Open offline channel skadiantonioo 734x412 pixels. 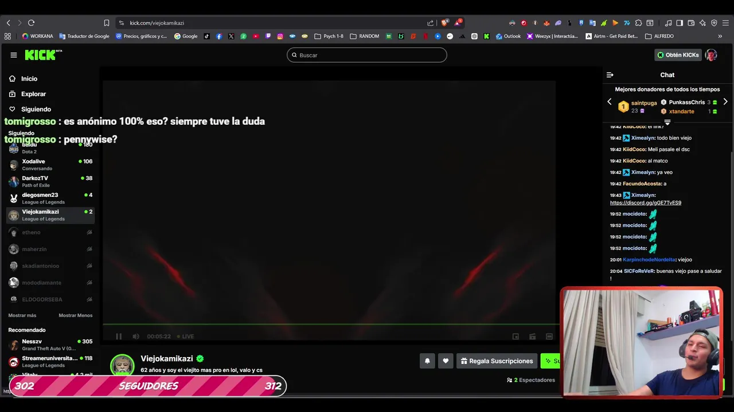coord(50,266)
